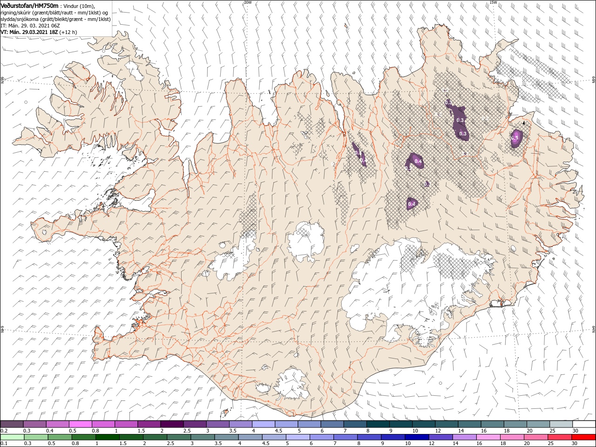Click the valid time line VT: Mán. 29.03.2021 18Z
596x447 pixels.
(x=28, y=32)
